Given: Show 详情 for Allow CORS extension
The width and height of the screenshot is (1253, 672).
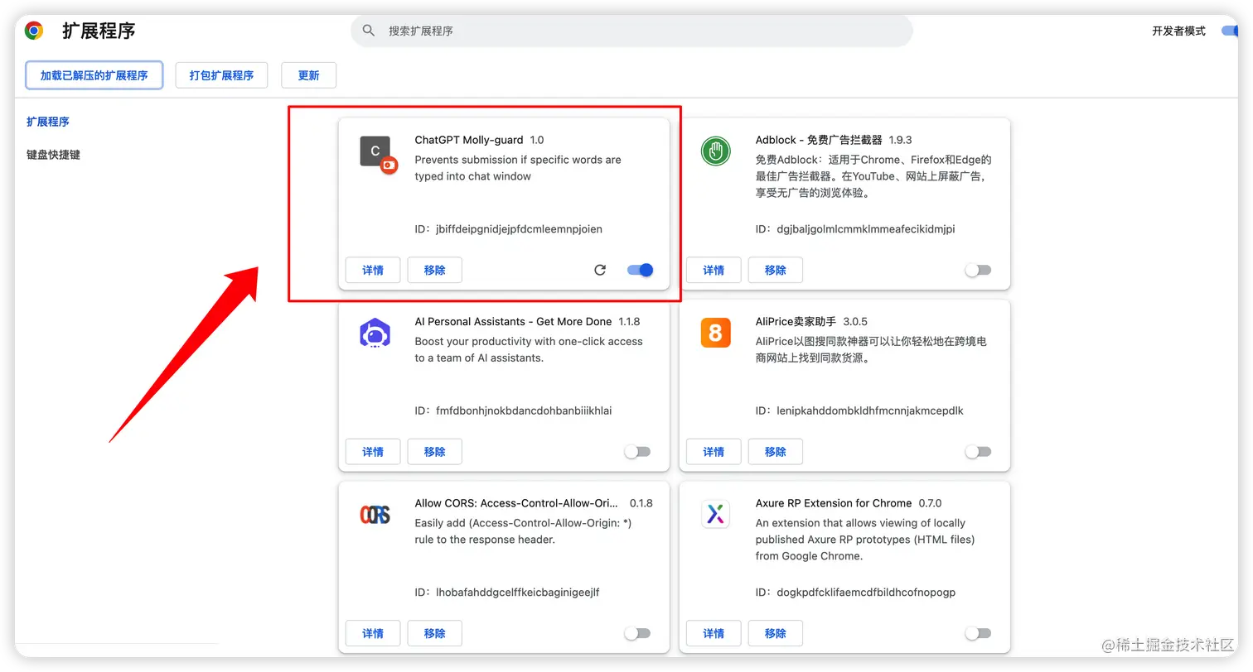Looking at the screenshot, I should (373, 633).
